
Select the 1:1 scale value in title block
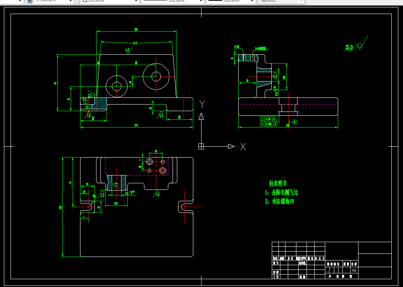[354, 270]
